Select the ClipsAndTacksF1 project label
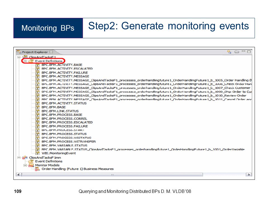The height and width of the screenshot is (201, 268). pyautogui.click(x=42, y=57)
